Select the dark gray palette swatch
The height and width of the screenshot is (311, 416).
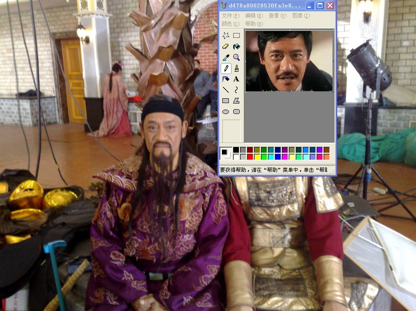pos(243,150)
